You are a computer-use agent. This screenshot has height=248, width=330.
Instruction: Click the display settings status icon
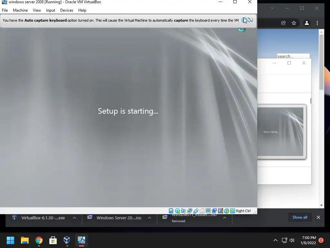tap(208, 211)
